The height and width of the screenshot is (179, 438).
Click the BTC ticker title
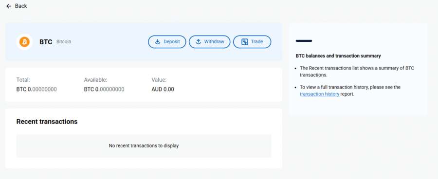tap(46, 42)
